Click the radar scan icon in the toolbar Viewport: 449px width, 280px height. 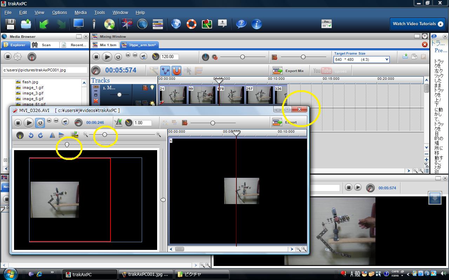142,24
